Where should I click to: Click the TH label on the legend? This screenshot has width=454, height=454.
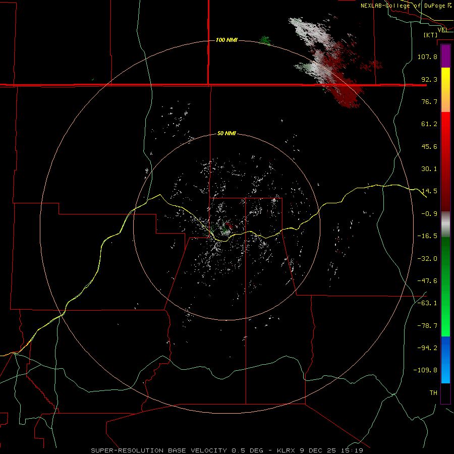pos(433,393)
